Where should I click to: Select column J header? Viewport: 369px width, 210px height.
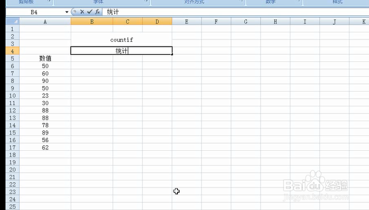335,22
